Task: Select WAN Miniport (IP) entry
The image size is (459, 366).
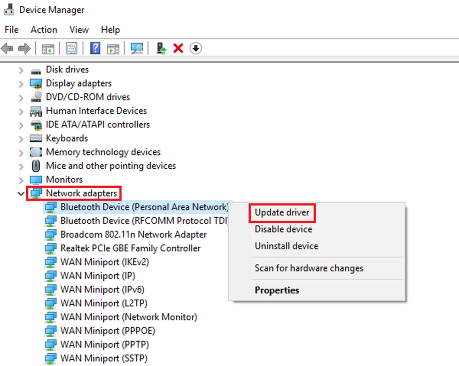Action: pos(98,276)
